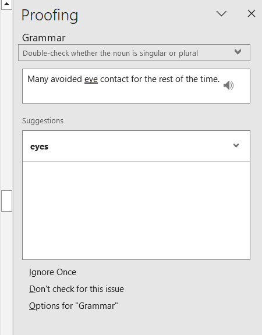Click the document scrollbar thumb

tap(6, 201)
